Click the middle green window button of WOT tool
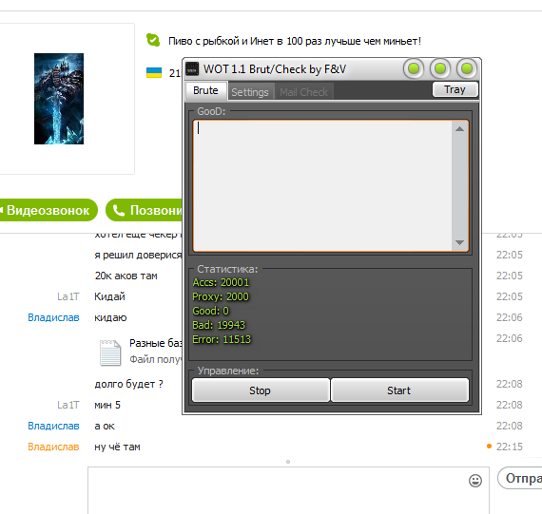This screenshot has width=542, height=514. (440, 68)
